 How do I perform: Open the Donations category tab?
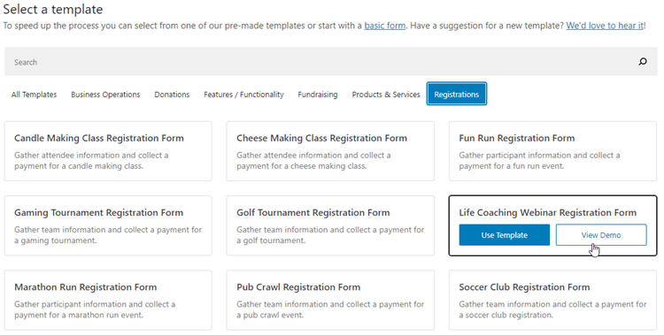point(172,95)
